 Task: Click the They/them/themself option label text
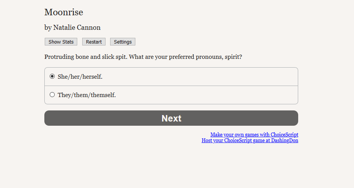pyautogui.click(x=86, y=95)
